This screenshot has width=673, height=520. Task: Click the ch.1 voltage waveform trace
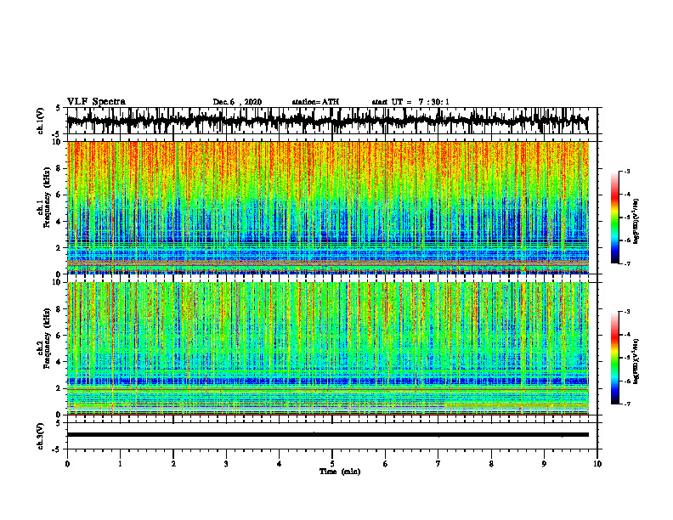coord(327,121)
